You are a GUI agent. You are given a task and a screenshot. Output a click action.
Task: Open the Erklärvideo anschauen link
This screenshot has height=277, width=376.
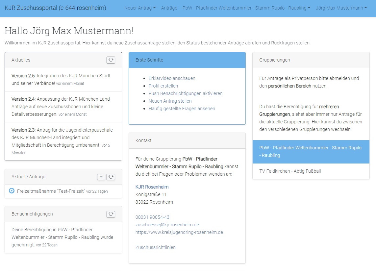coord(172,78)
